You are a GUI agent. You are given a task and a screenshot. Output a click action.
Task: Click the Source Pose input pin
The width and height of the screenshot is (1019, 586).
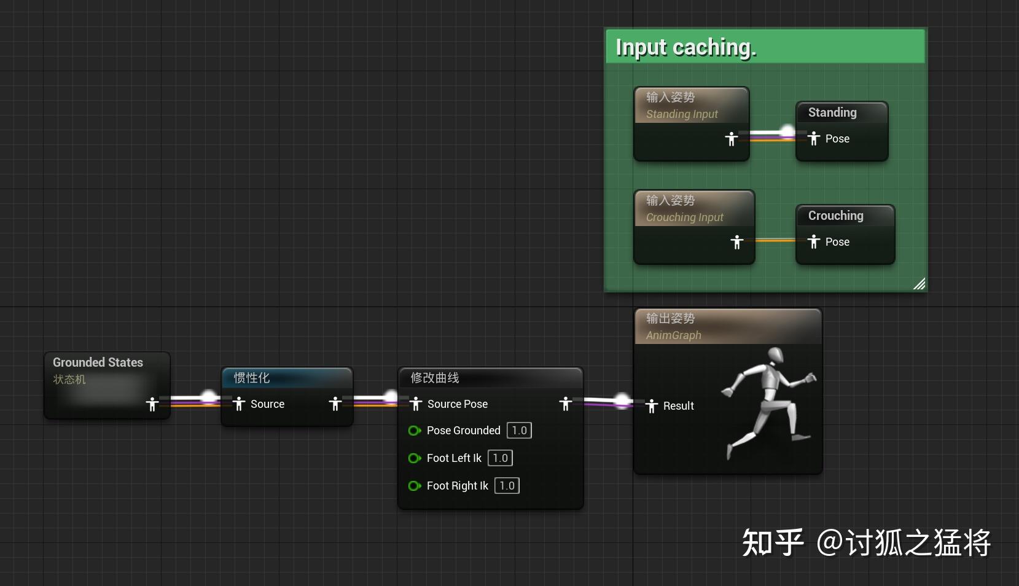tap(416, 404)
